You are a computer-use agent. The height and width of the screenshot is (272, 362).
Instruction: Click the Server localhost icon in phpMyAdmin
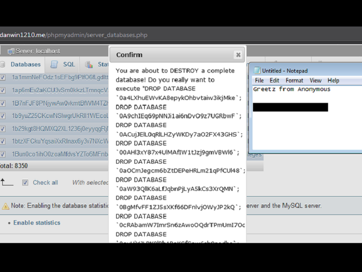10,51
